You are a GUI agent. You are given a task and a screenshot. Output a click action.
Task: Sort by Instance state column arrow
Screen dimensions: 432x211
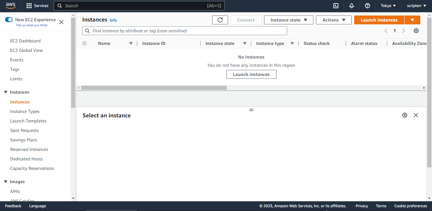tap(244, 43)
